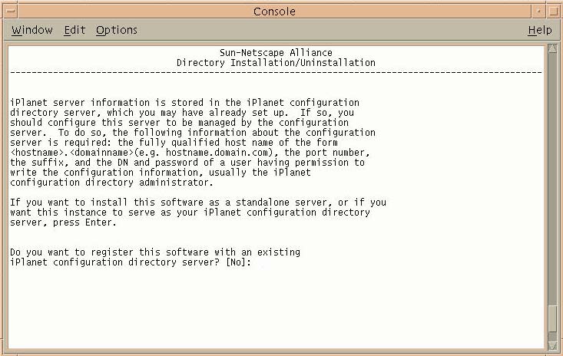Open the Window menu
Screen dimensions: 563x356
[32, 30]
